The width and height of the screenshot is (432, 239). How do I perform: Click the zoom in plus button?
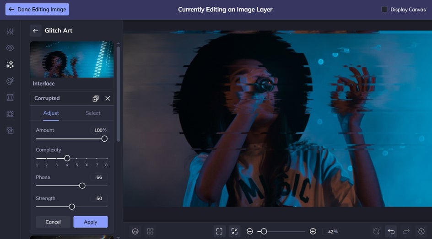point(313,231)
